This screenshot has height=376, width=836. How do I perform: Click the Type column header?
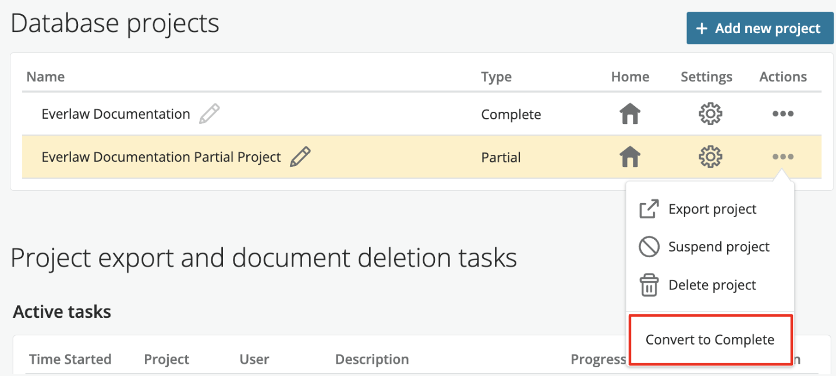(496, 77)
